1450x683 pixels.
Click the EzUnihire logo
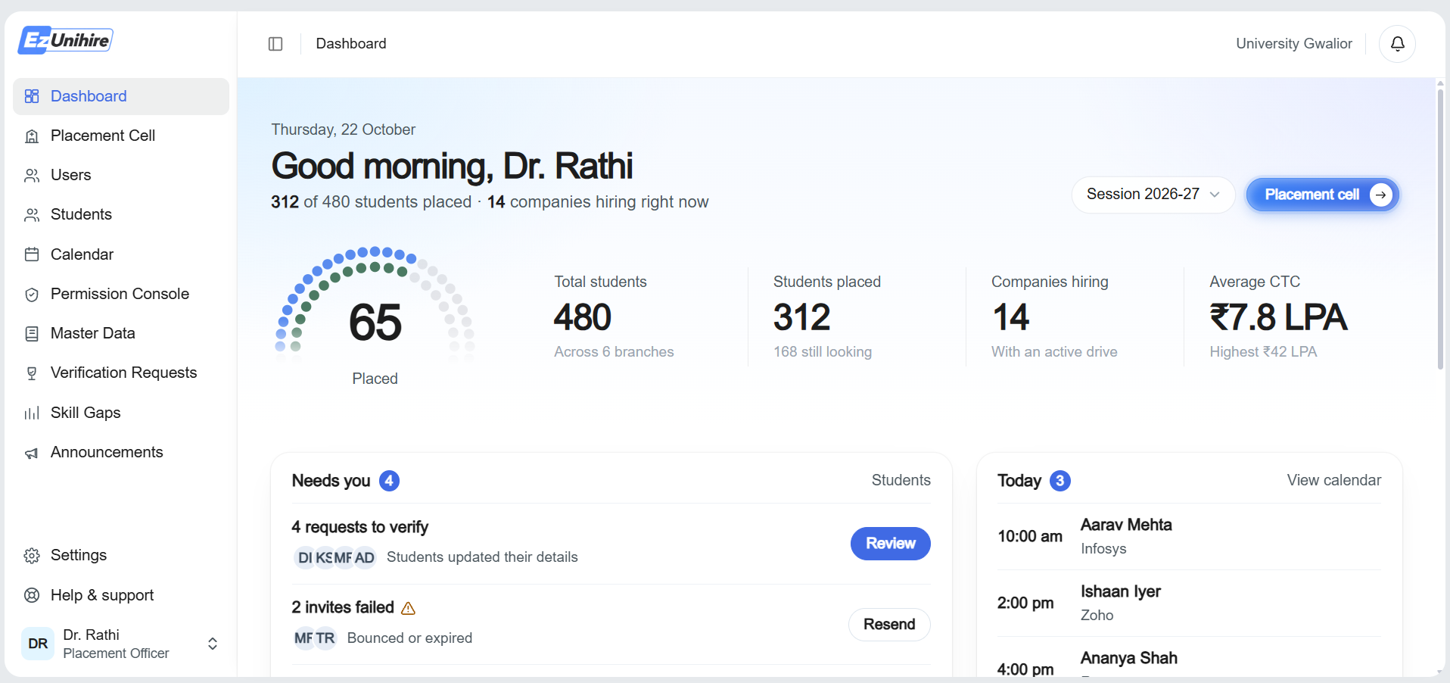pyautogui.click(x=66, y=40)
